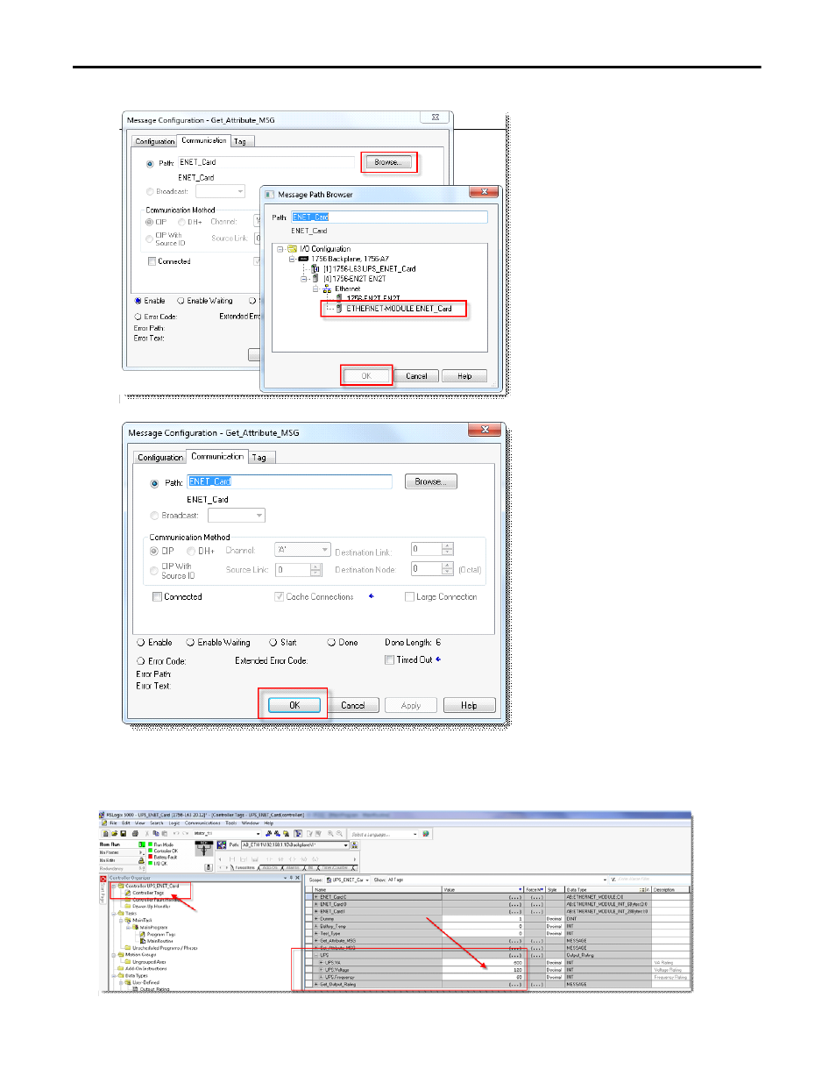Open the Tools menu in RSLogix
Viewport: 836px width, 1083px height.
230,823
